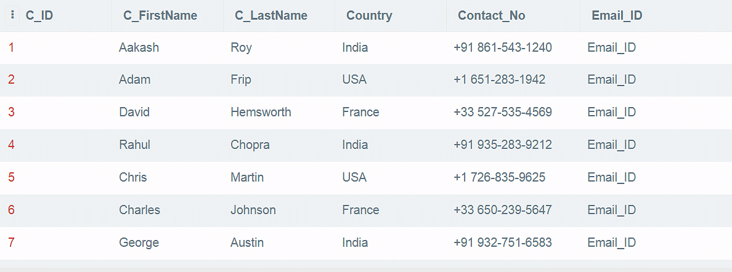This screenshot has width=732, height=272.
Task: Open the customer ID 6 record
Action: 11,210
